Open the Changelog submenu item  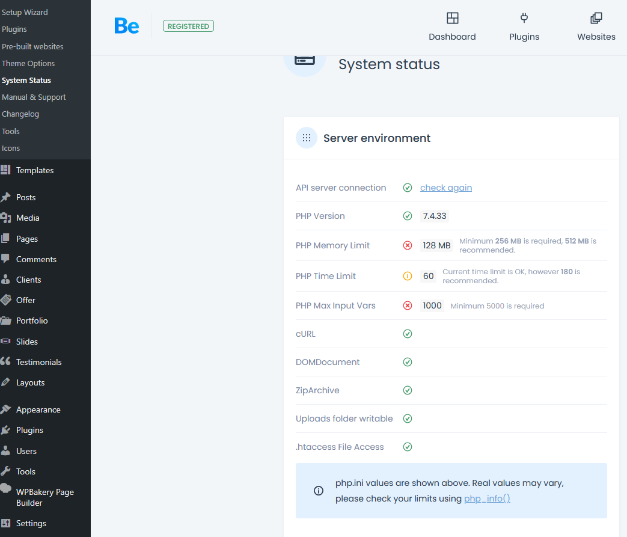[20, 114]
